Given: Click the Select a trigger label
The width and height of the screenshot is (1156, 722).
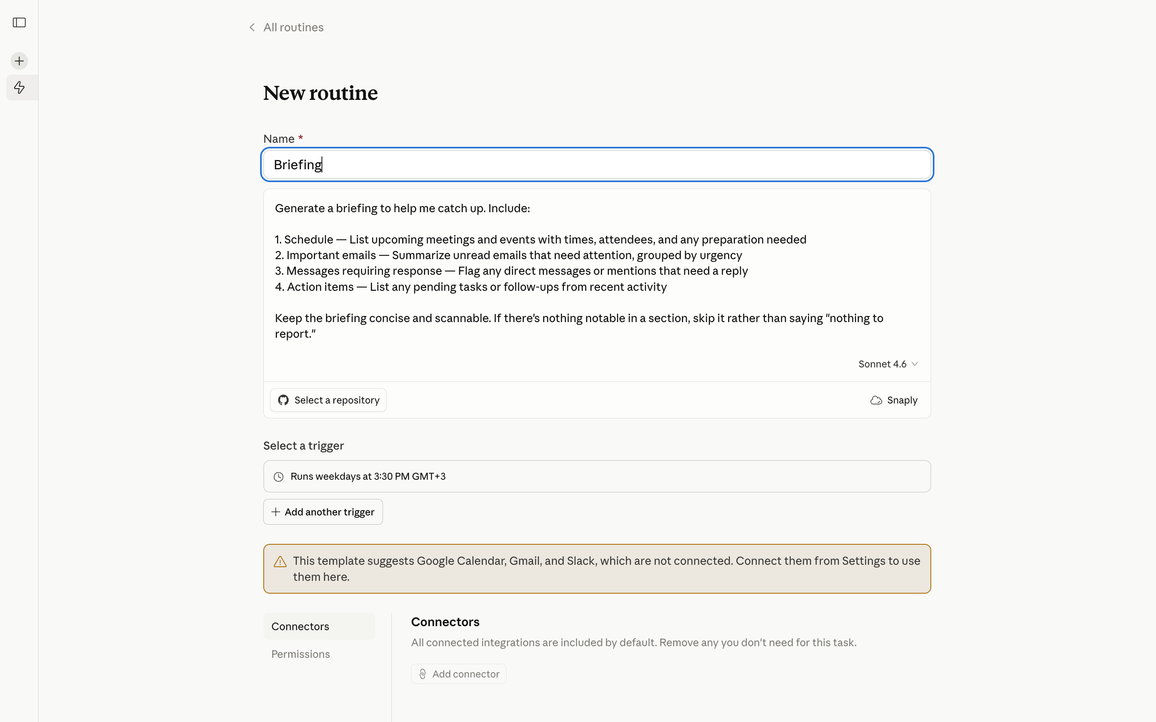Looking at the screenshot, I should [303, 446].
